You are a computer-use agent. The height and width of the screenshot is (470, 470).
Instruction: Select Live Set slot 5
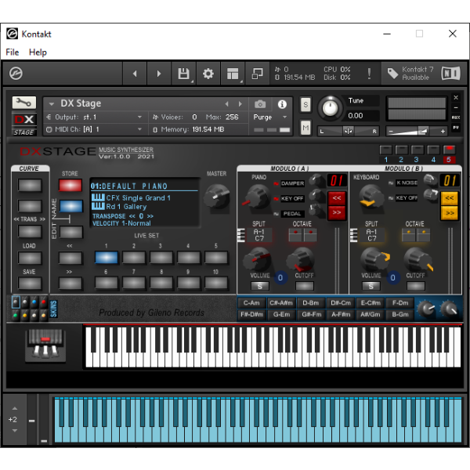[x=216, y=258]
